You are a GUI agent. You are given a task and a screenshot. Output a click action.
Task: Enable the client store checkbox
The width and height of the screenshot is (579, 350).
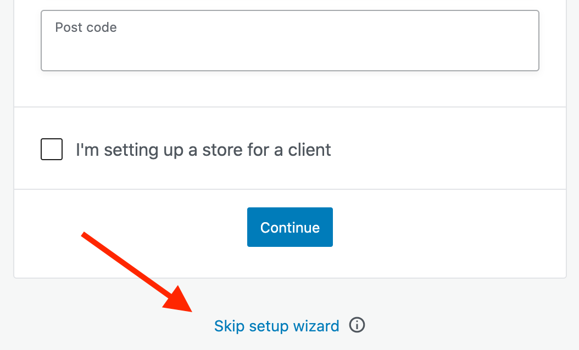click(x=52, y=149)
